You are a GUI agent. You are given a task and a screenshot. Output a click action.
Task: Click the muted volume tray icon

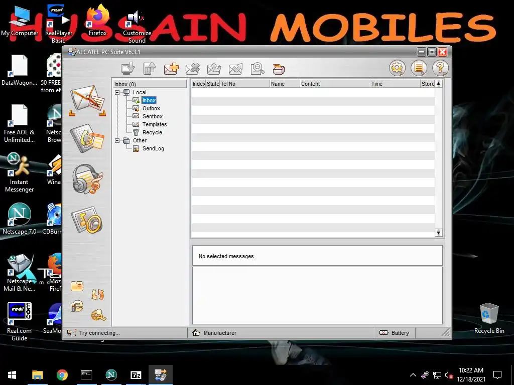[449, 375]
